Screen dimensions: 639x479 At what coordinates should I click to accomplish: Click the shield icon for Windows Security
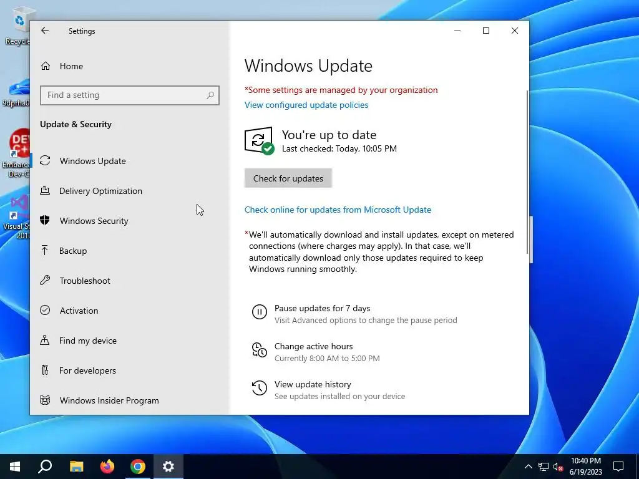45,220
